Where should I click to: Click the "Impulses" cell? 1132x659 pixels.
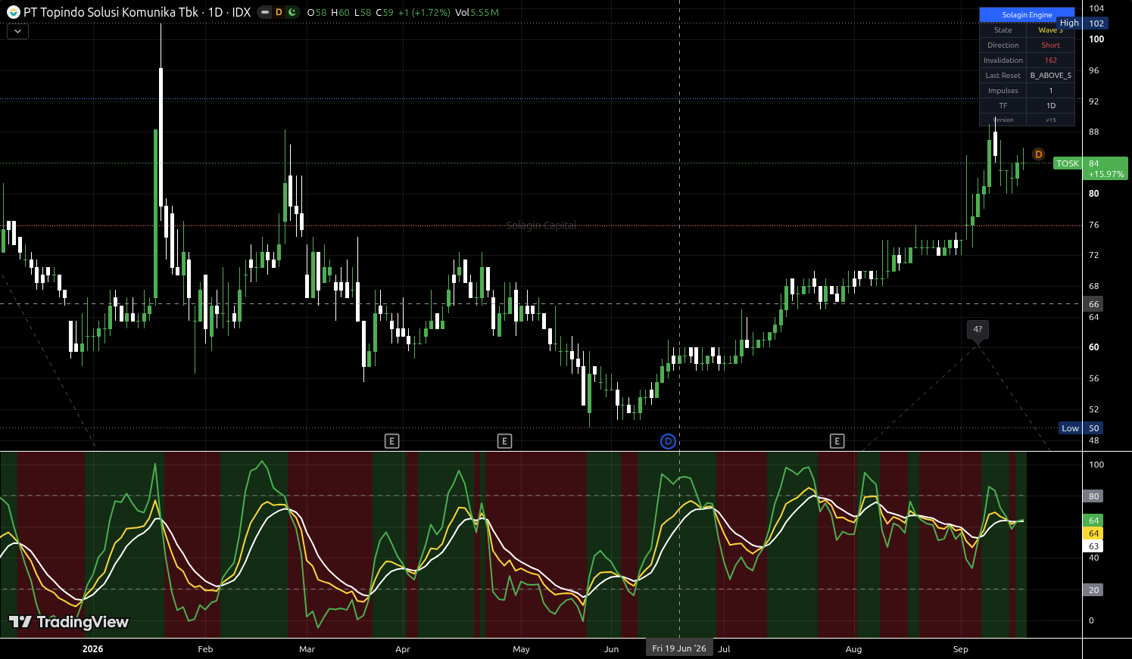pyautogui.click(x=1003, y=91)
